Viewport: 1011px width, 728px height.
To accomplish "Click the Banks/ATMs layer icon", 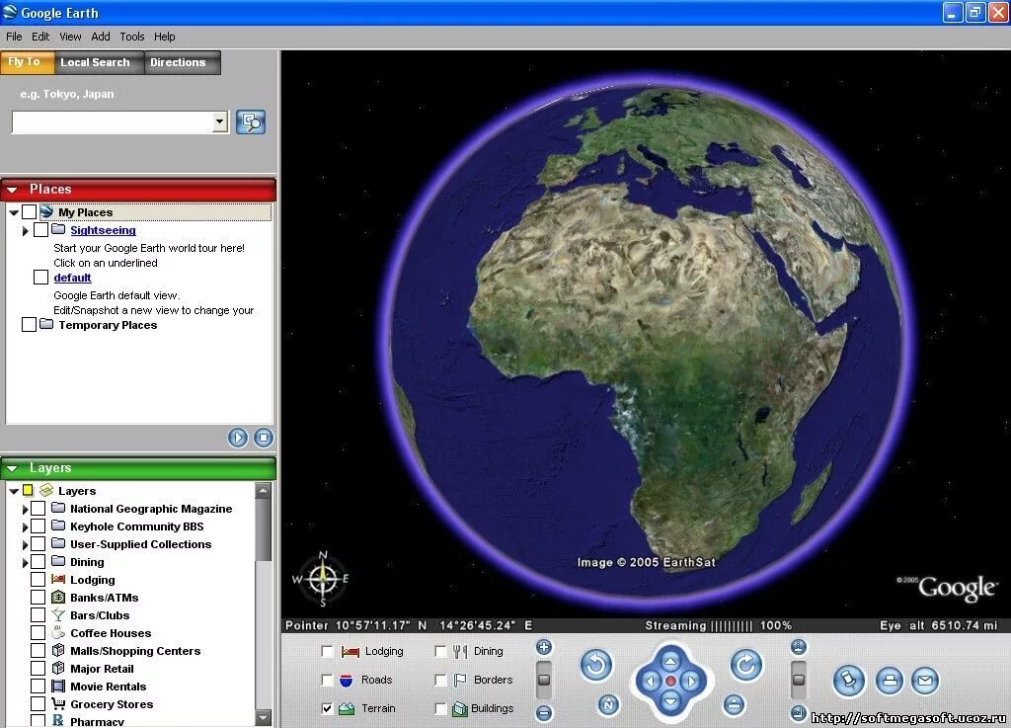I will pos(58,597).
